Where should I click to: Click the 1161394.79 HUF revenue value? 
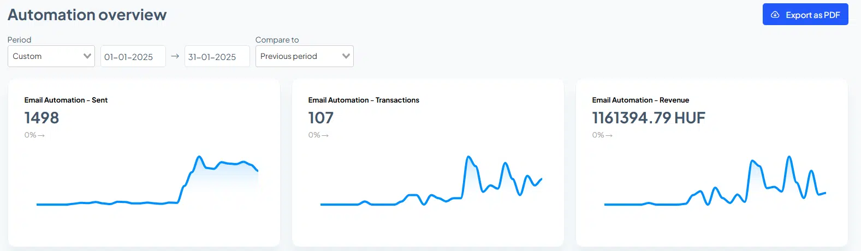tap(648, 118)
